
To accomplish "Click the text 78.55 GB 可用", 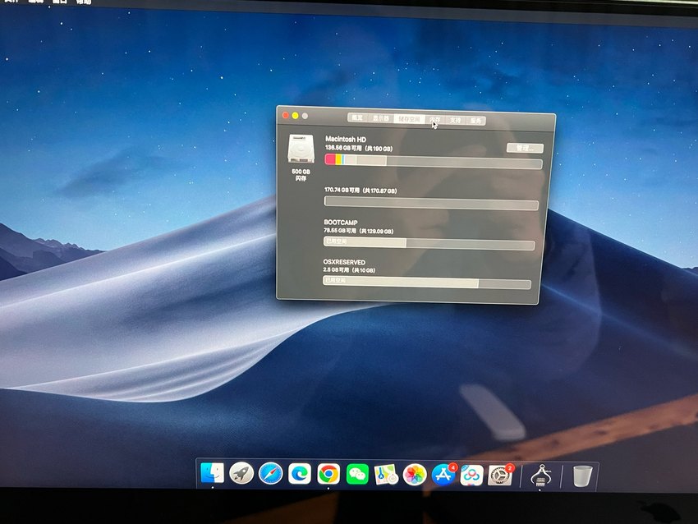I will (340, 231).
